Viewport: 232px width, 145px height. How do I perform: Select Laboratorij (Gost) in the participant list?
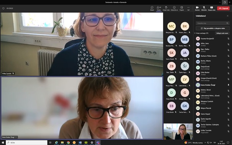[x=212, y=96]
